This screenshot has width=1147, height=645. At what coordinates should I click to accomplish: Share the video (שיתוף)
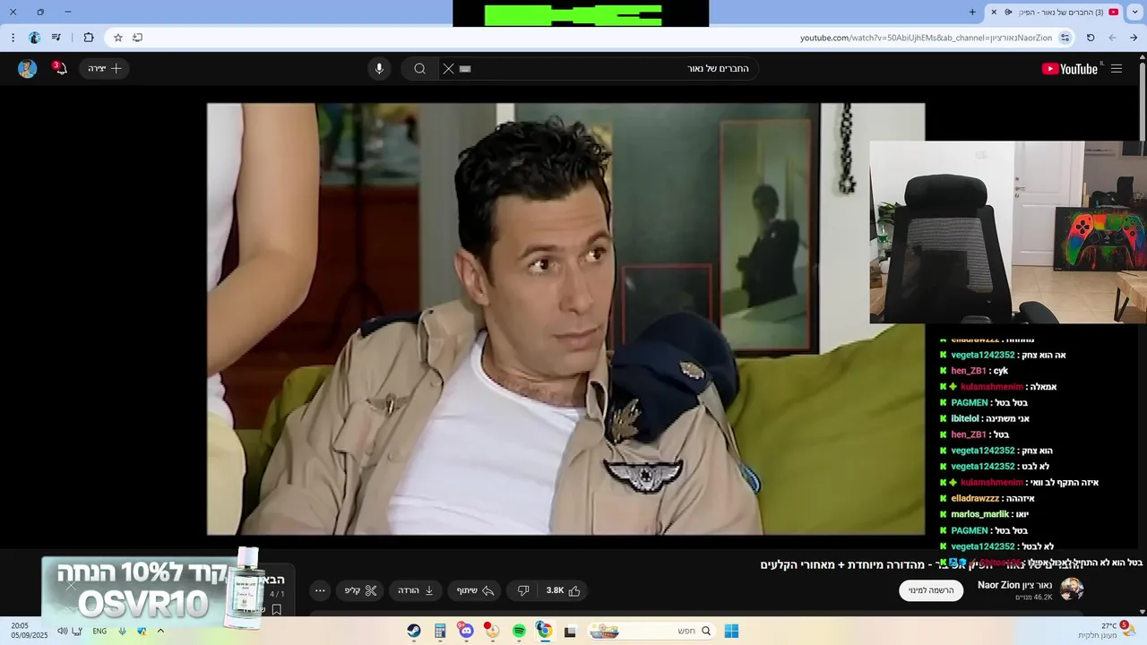(475, 590)
